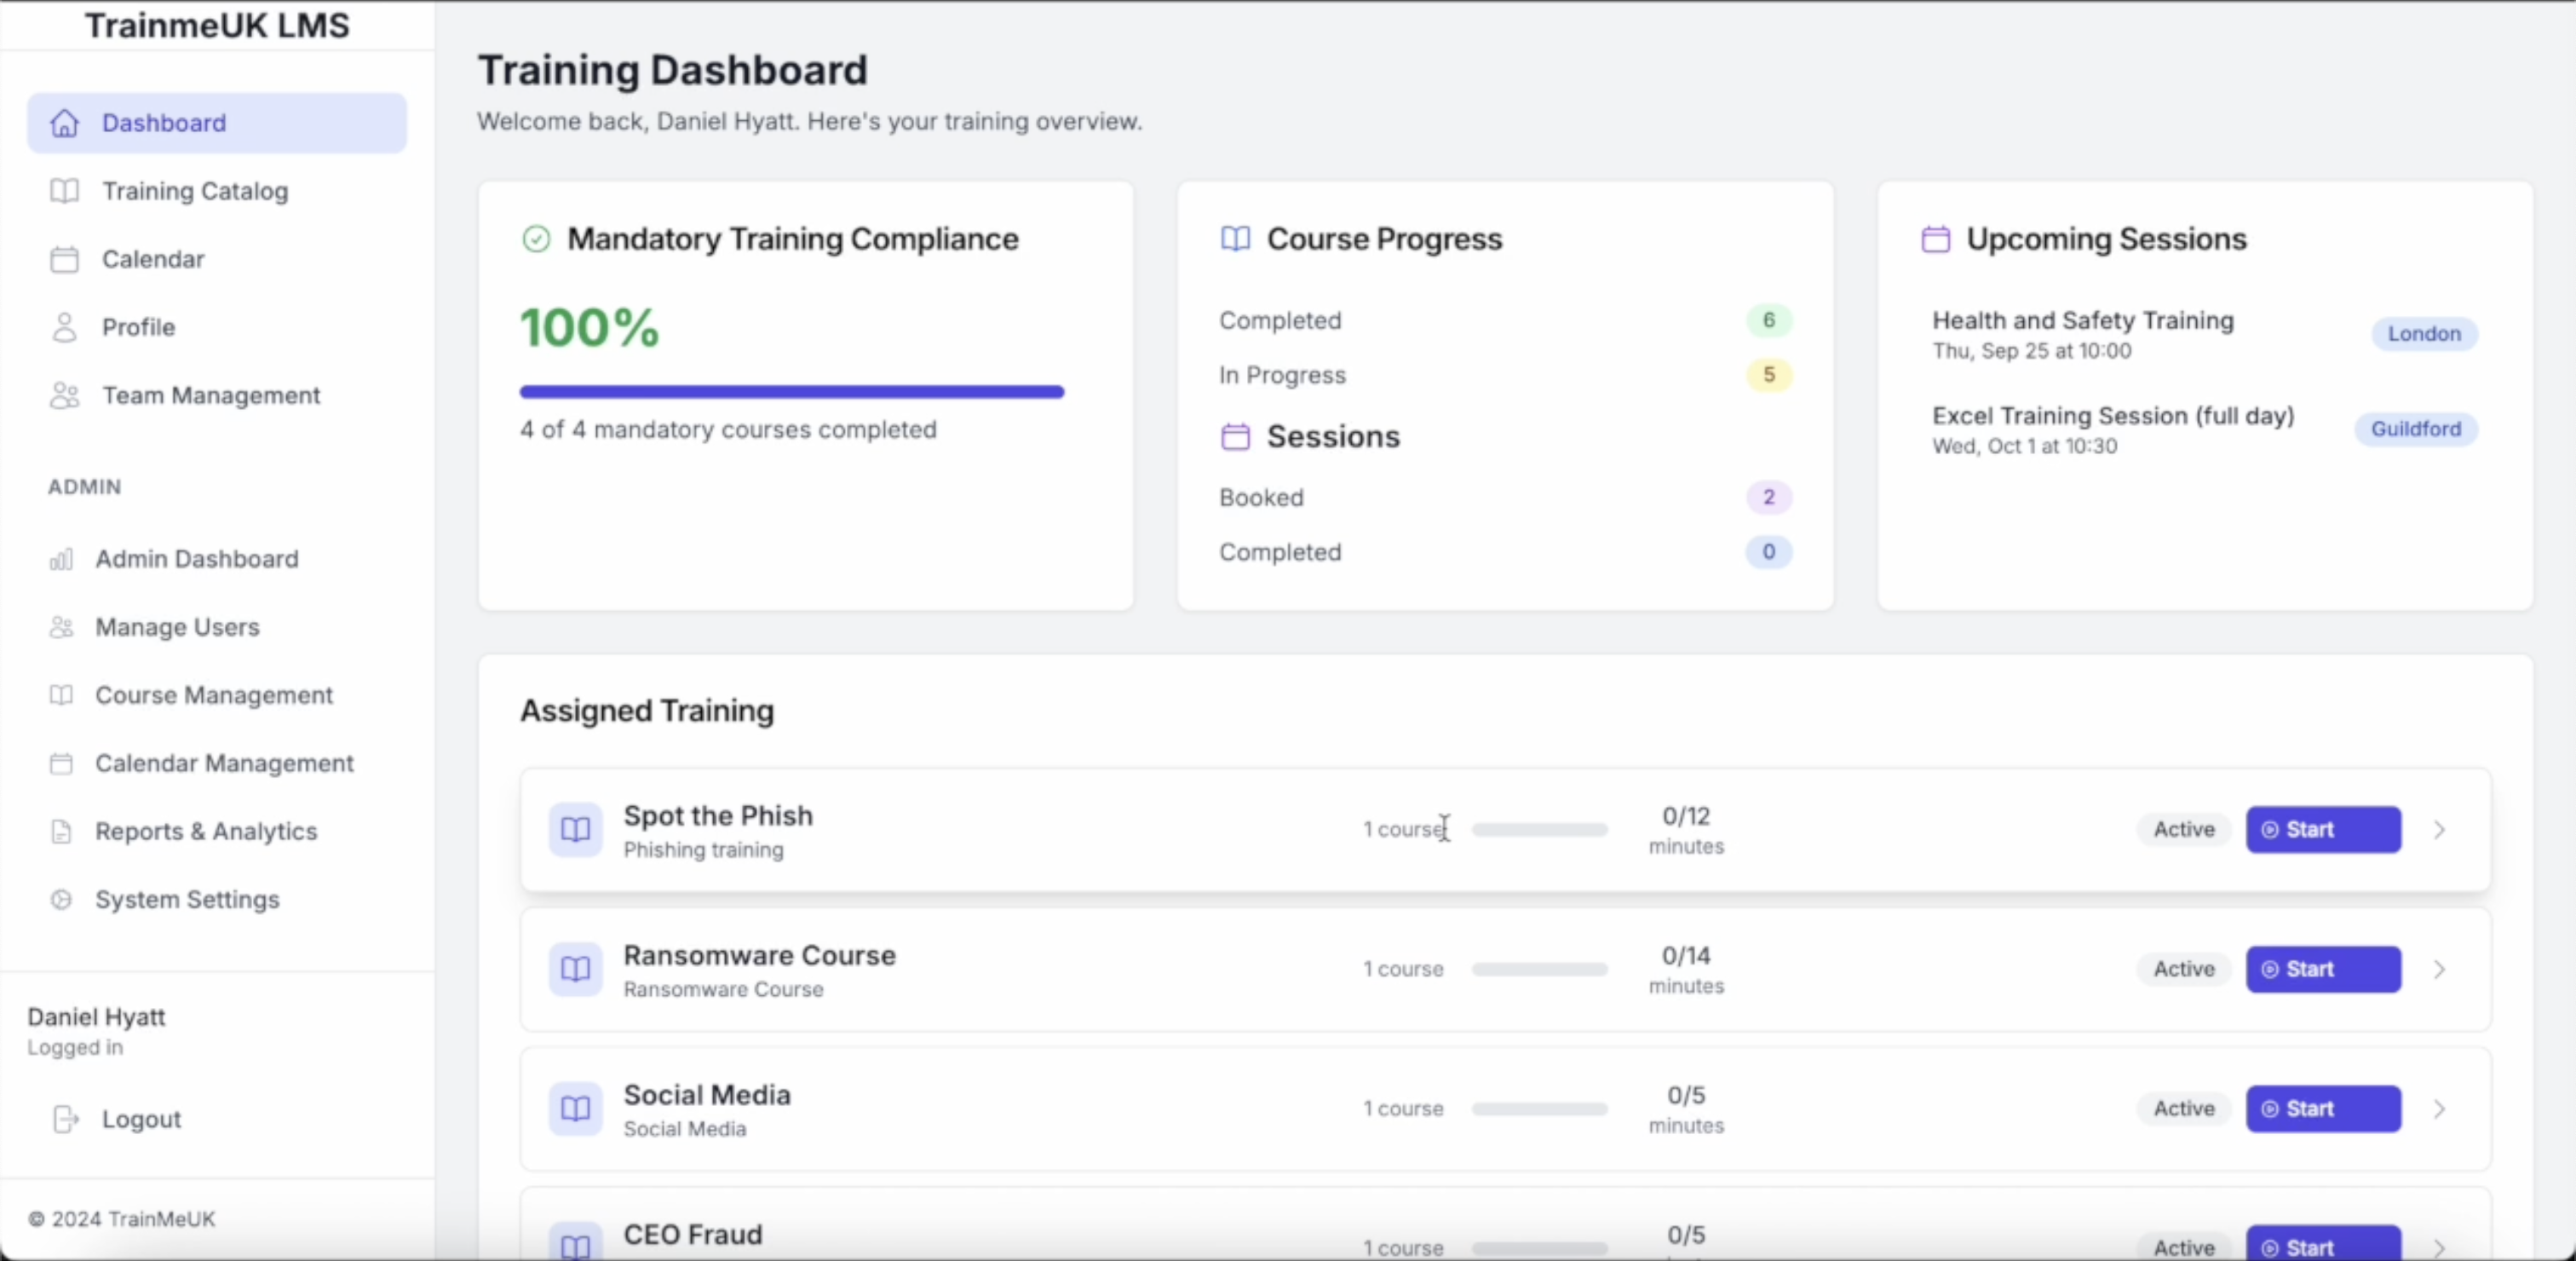Click the Logout arrow icon
The height and width of the screenshot is (1261, 2576).
coord(65,1119)
